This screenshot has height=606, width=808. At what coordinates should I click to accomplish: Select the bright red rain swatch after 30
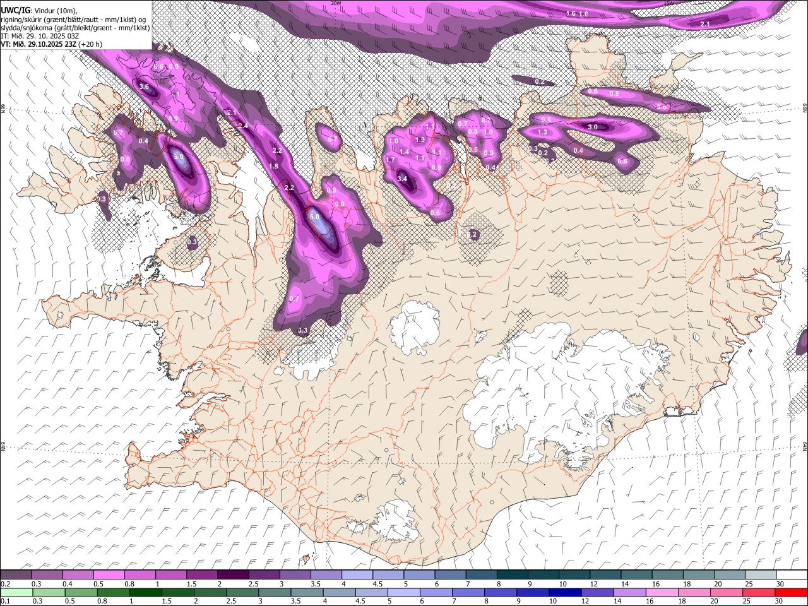coord(791,593)
